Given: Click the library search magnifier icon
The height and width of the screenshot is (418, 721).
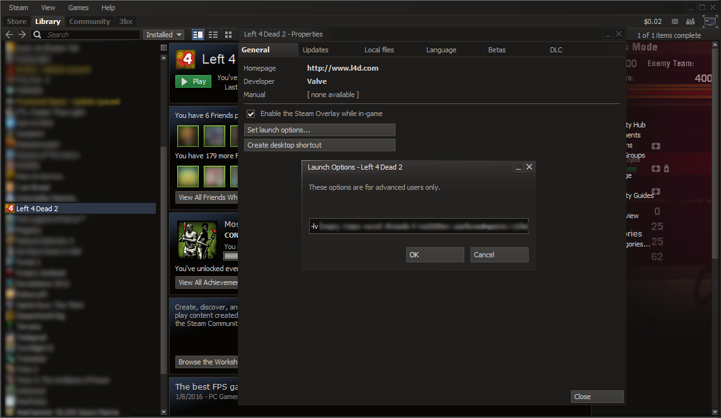Looking at the screenshot, I should coord(37,35).
